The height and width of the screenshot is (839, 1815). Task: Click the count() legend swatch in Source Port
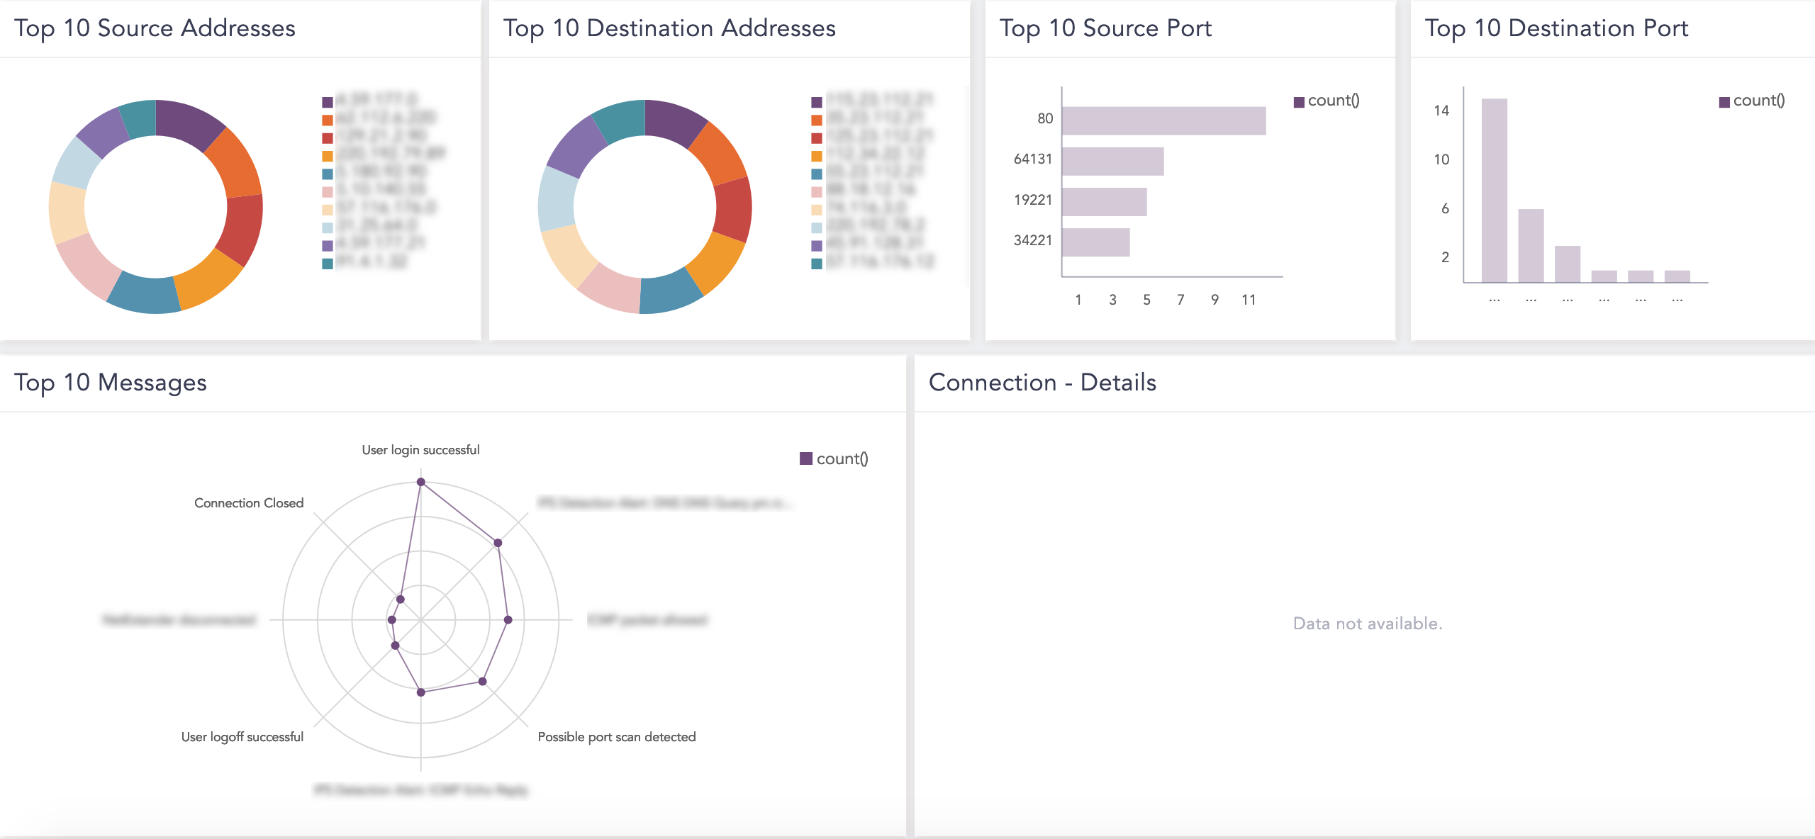[1299, 102]
